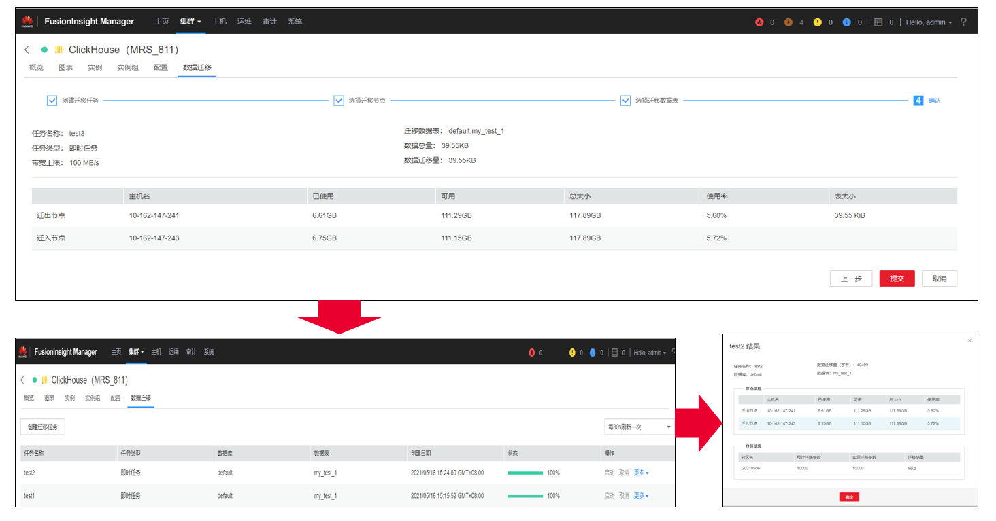Click the 39.55 KiB table size cell

850,215
